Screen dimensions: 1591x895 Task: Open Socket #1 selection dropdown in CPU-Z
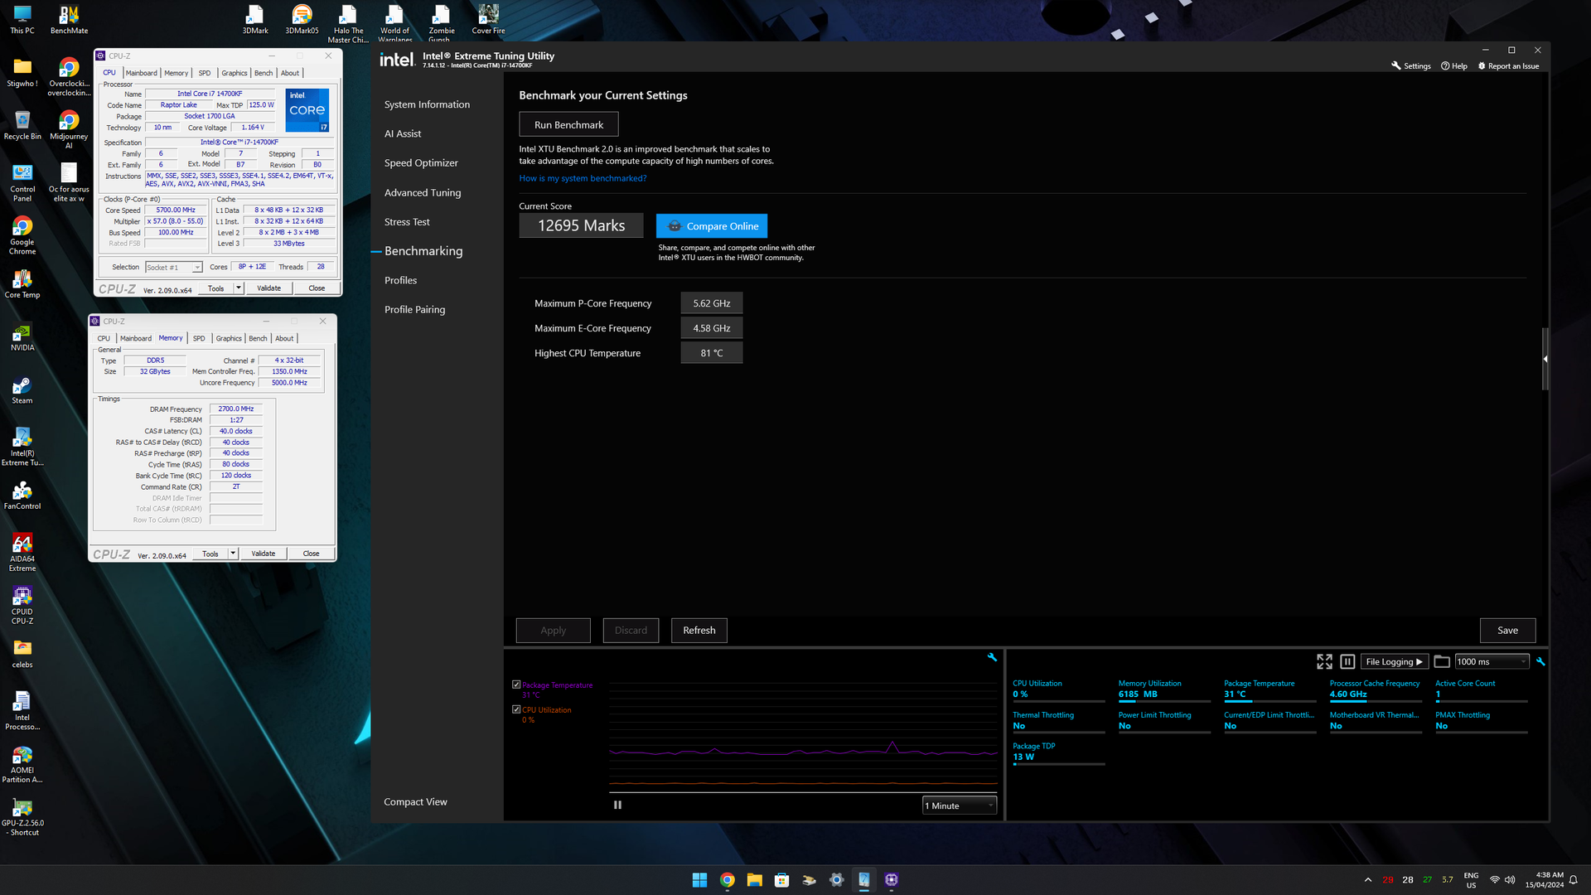(174, 267)
